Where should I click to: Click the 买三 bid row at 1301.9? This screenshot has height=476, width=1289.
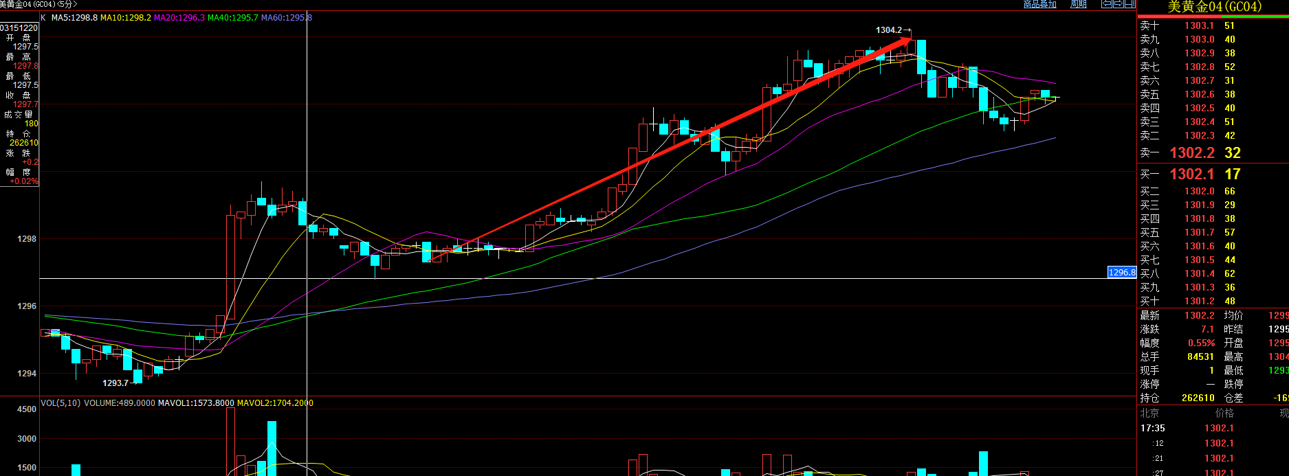[x=1213, y=205]
